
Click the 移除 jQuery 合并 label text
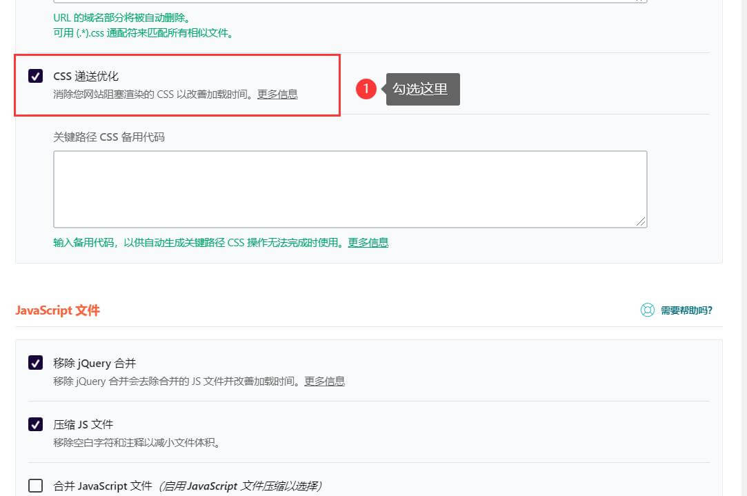[94, 363]
